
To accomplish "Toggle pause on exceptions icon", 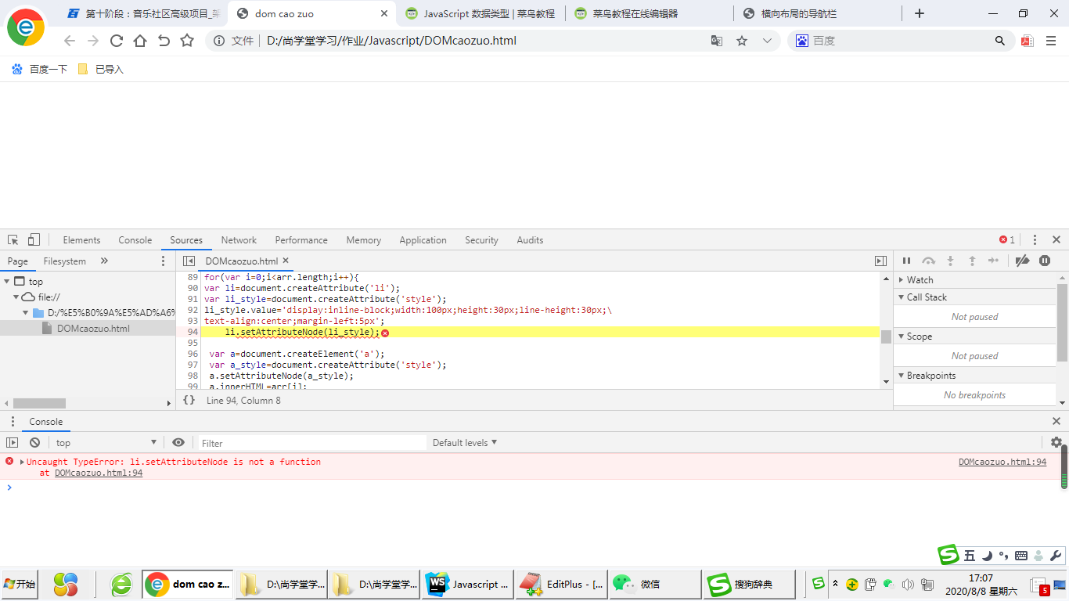I will [1045, 261].
